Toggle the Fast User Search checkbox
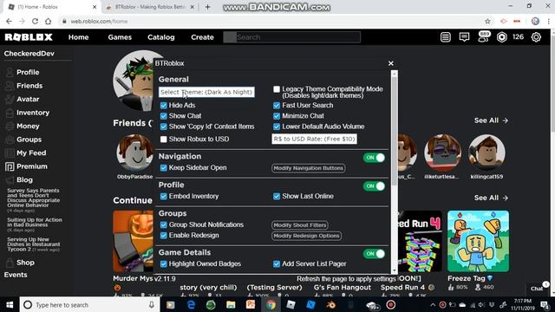The image size is (555, 312). 277,106
